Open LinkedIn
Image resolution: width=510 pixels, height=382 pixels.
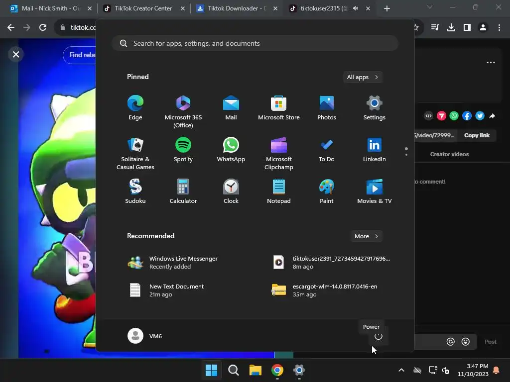(x=375, y=150)
